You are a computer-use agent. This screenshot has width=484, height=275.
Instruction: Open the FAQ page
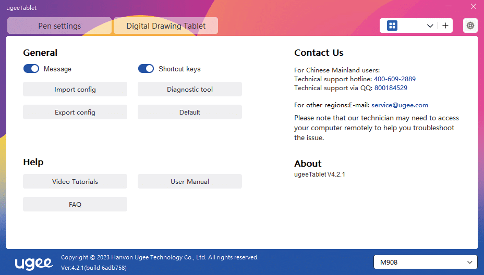(x=75, y=204)
